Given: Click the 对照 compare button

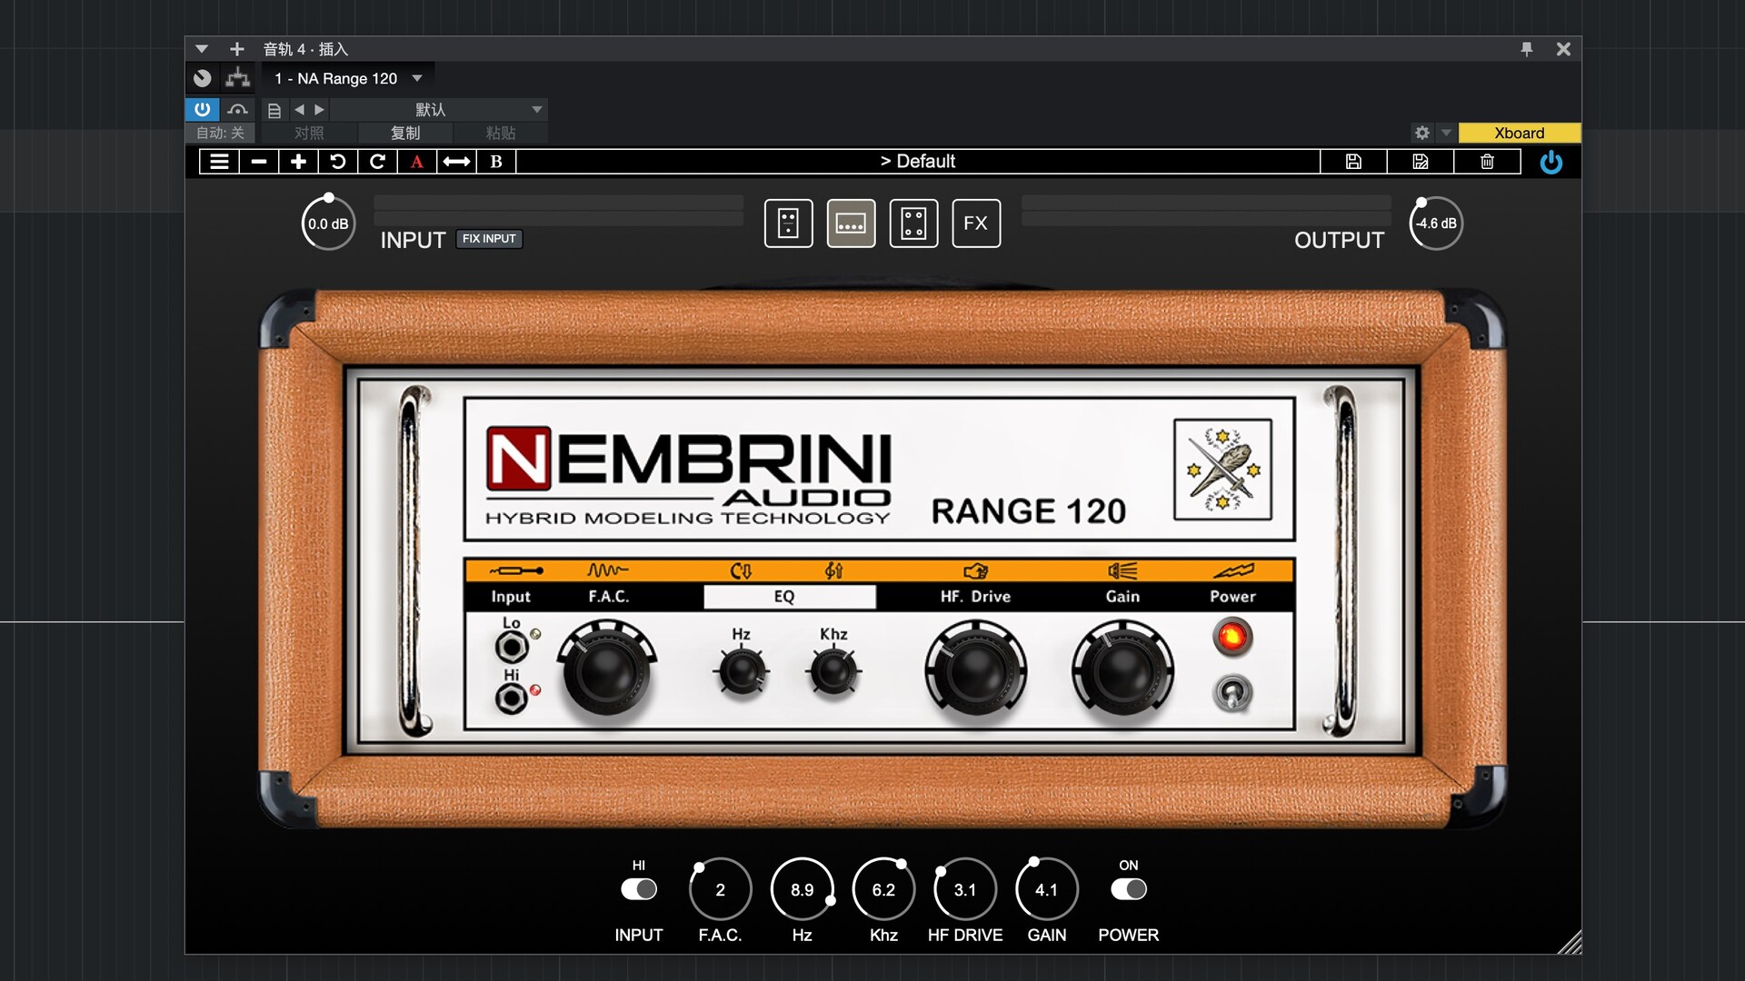Looking at the screenshot, I should (x=309, y=134).
